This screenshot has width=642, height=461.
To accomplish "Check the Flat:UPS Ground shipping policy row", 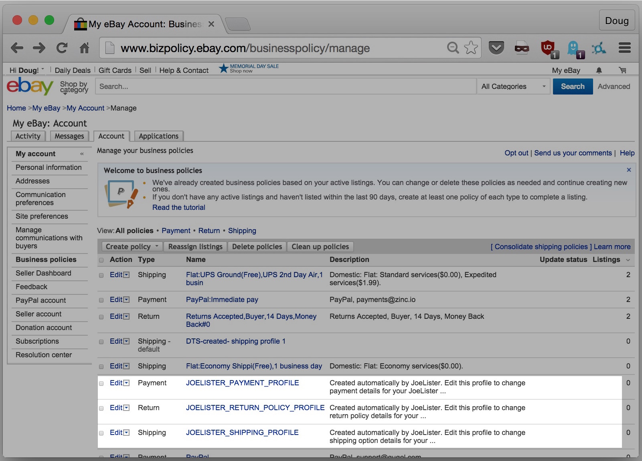I will 101,275.
